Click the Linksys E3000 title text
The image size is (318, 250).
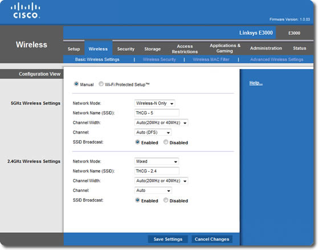[256, 33]
